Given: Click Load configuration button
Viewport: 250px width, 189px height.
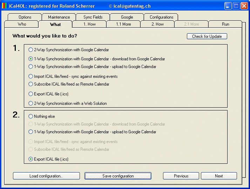Looking at the screenshot, I should tap(46, 176).
